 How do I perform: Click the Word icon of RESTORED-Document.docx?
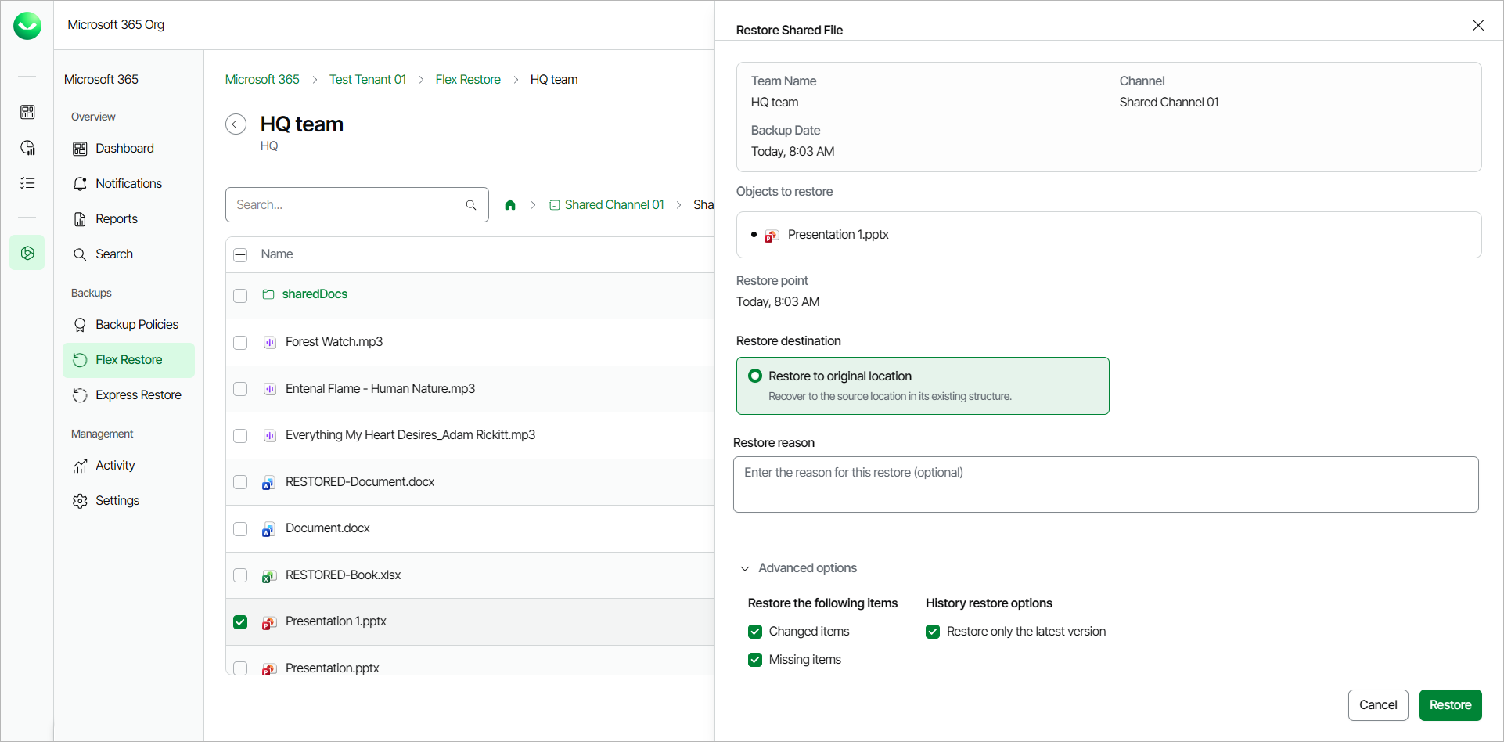268,482
